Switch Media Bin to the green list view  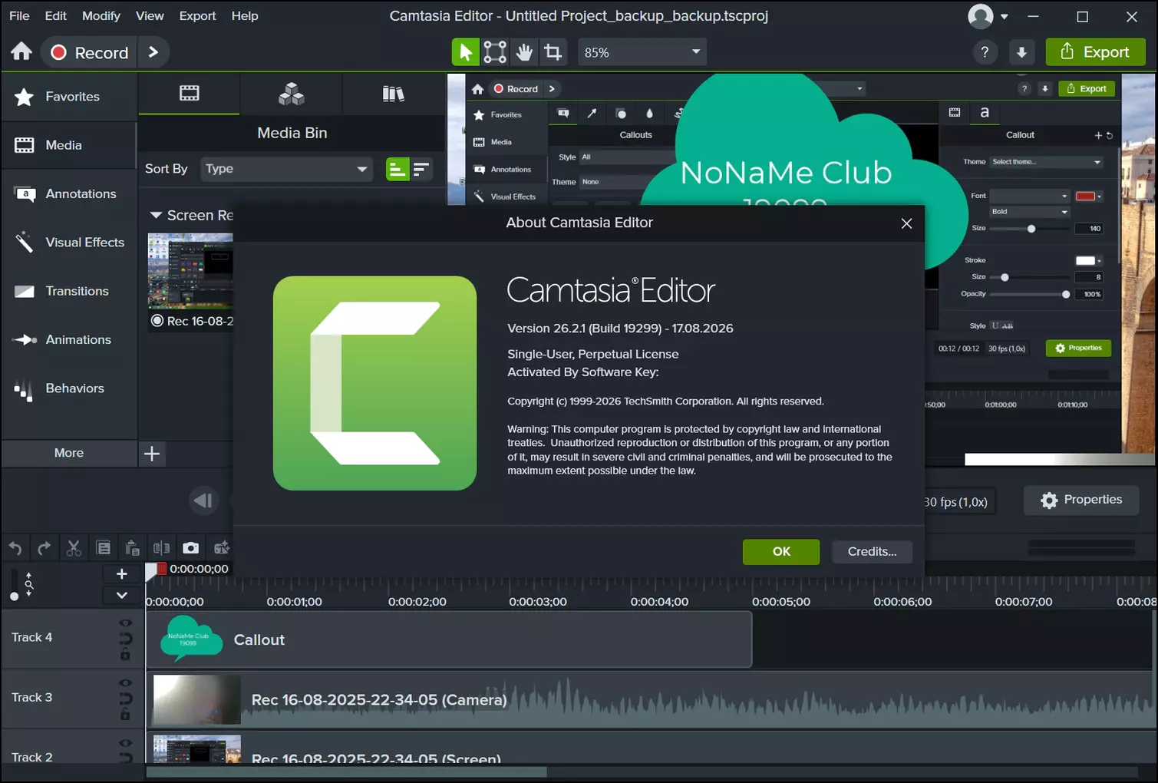[398, 170]
